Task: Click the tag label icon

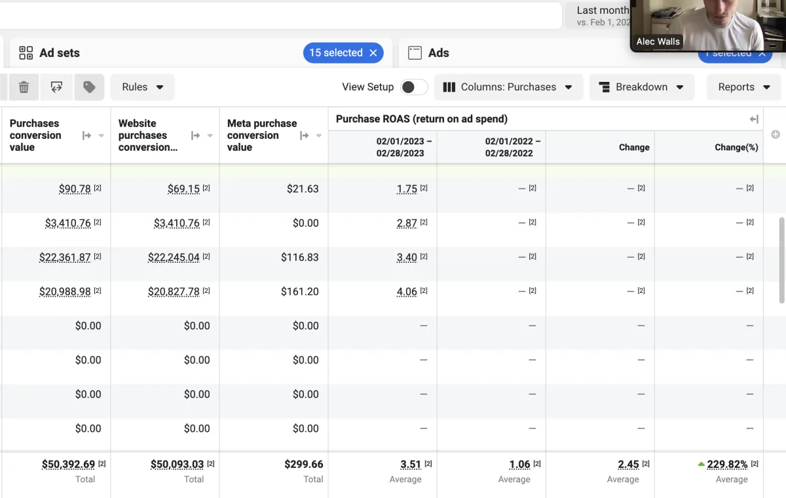Action: coord(89,87)
